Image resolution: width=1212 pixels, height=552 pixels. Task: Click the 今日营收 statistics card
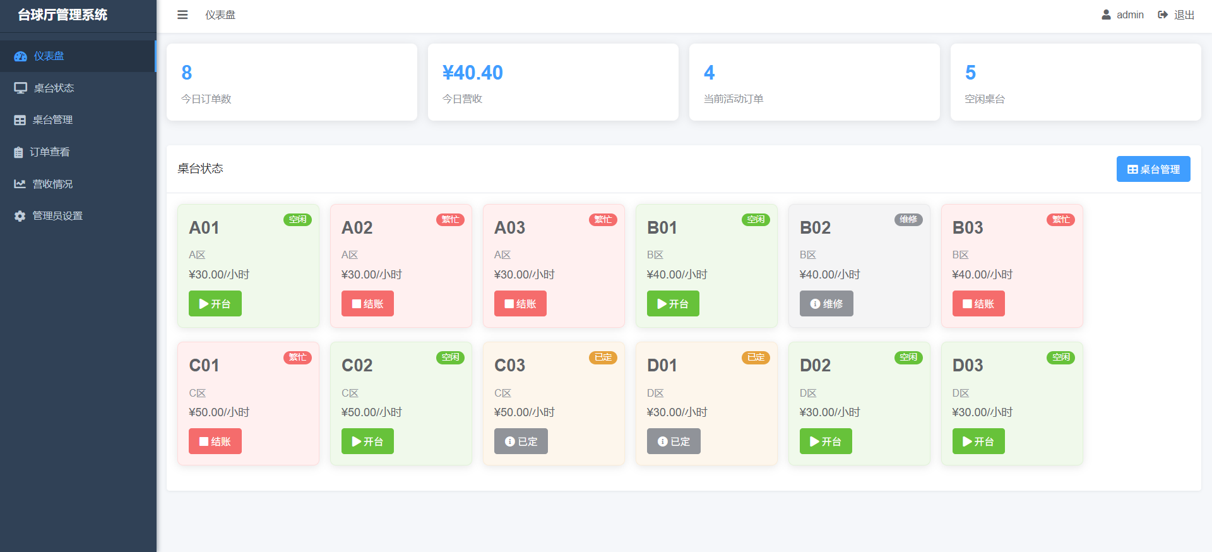pyautogui.click(x=553, y=82)
